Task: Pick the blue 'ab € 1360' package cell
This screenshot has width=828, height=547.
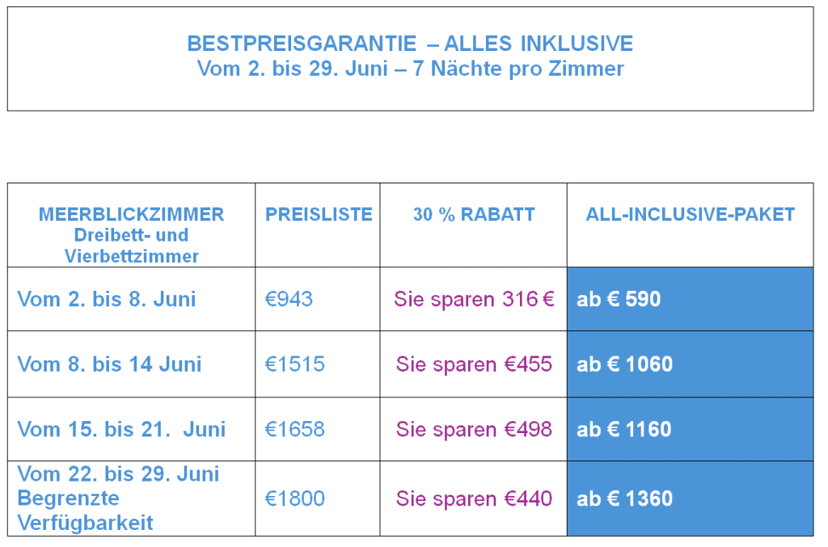Action: [x=690, y=499]
